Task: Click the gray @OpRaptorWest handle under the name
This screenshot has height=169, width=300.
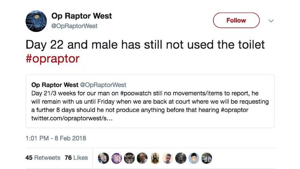Action: (74, 26)
